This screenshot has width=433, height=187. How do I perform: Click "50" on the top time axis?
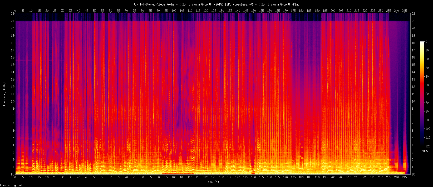click(x=95, y=11)
